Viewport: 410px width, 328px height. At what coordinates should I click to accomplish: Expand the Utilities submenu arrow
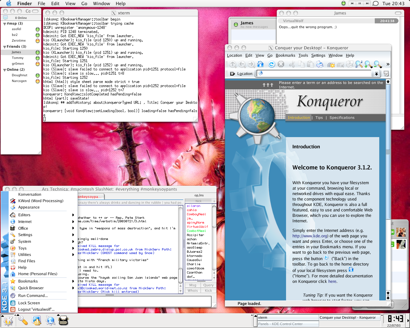73,255
